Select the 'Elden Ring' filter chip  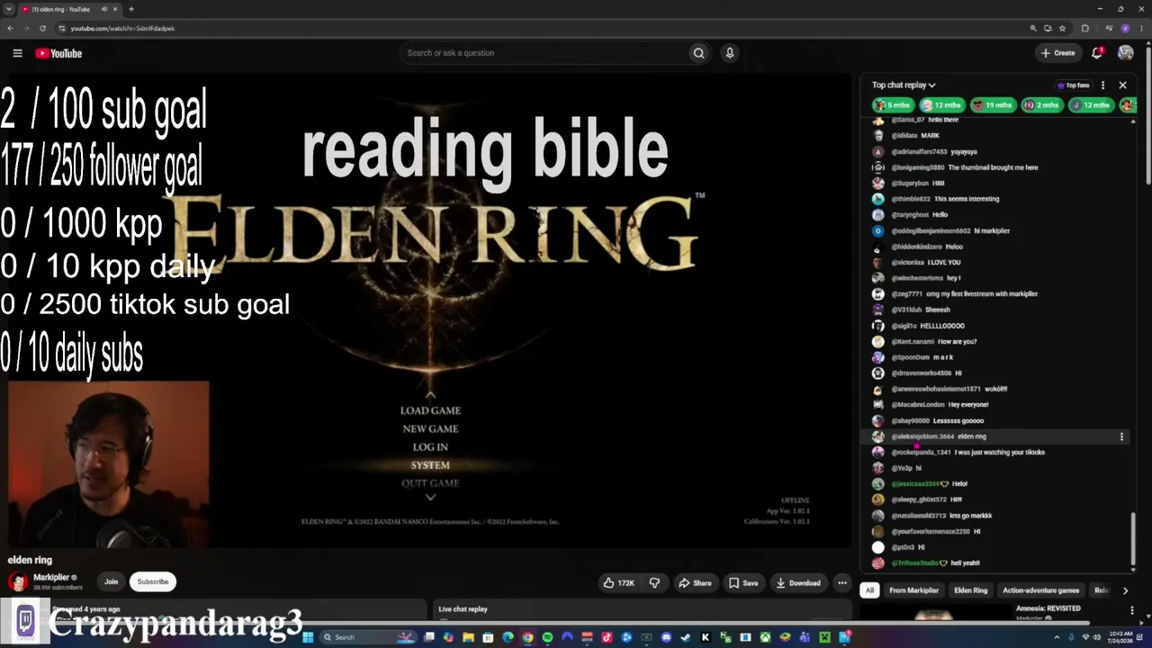pyautogui.click(x=971, y=590)
